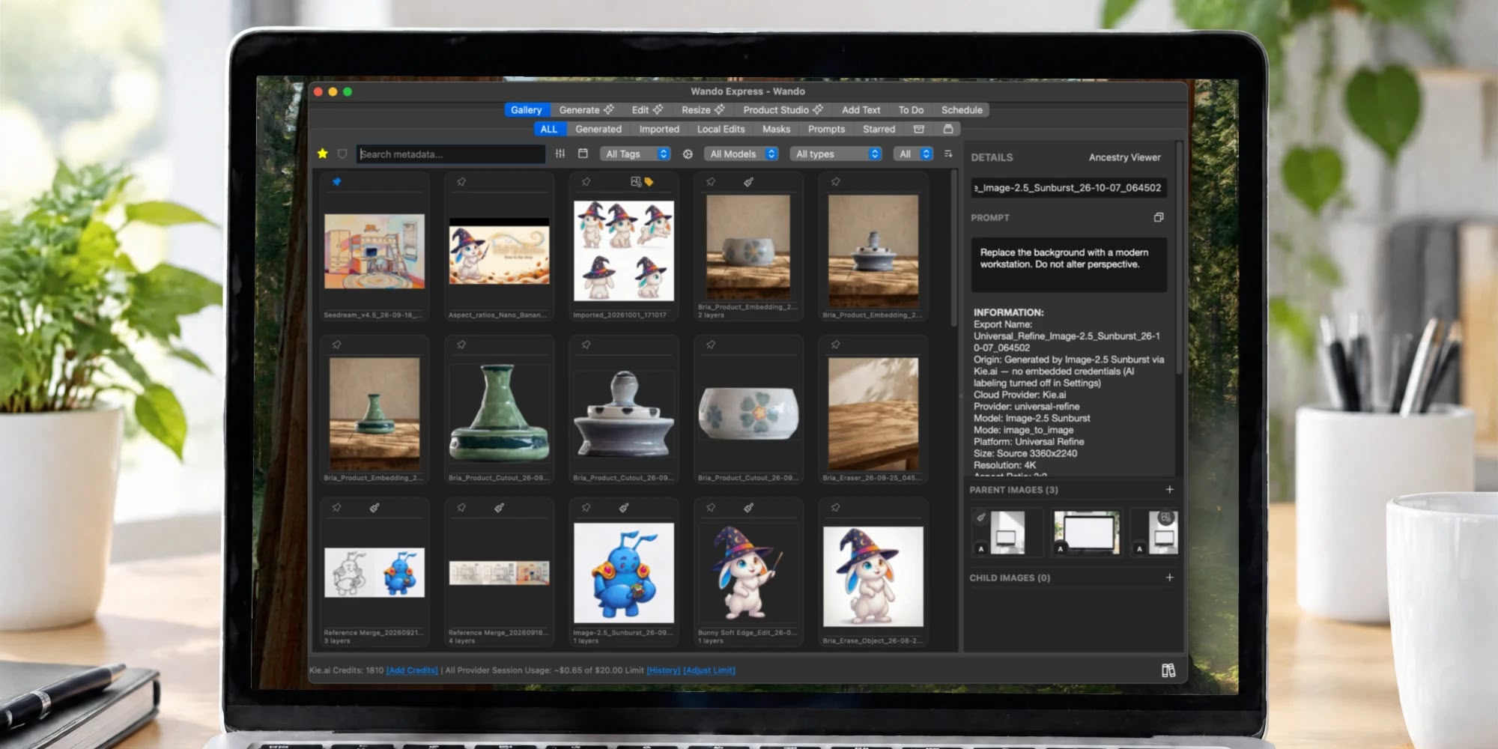Click the brush icon on Image-2.5_Sunburst card
This screenshot has width=1498, height=749.
[624, 508]
